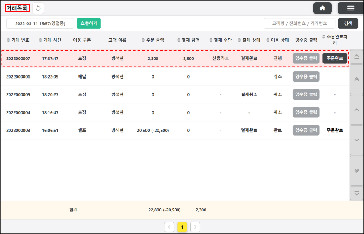The width and height of the screenshot is (364, 234).
Task: Click 진행 status in order 2022000007
Action: pyautogui.click(x=278, y=58)
